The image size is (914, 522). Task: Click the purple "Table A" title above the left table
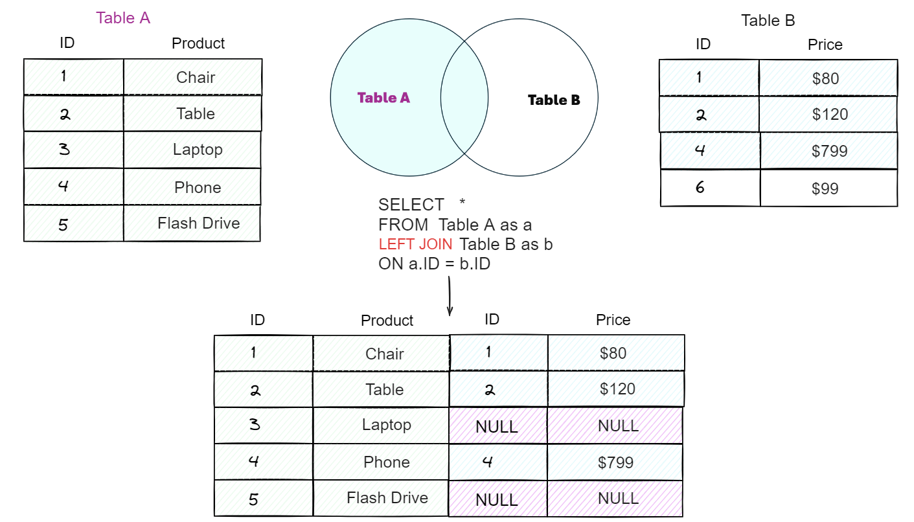123,18
